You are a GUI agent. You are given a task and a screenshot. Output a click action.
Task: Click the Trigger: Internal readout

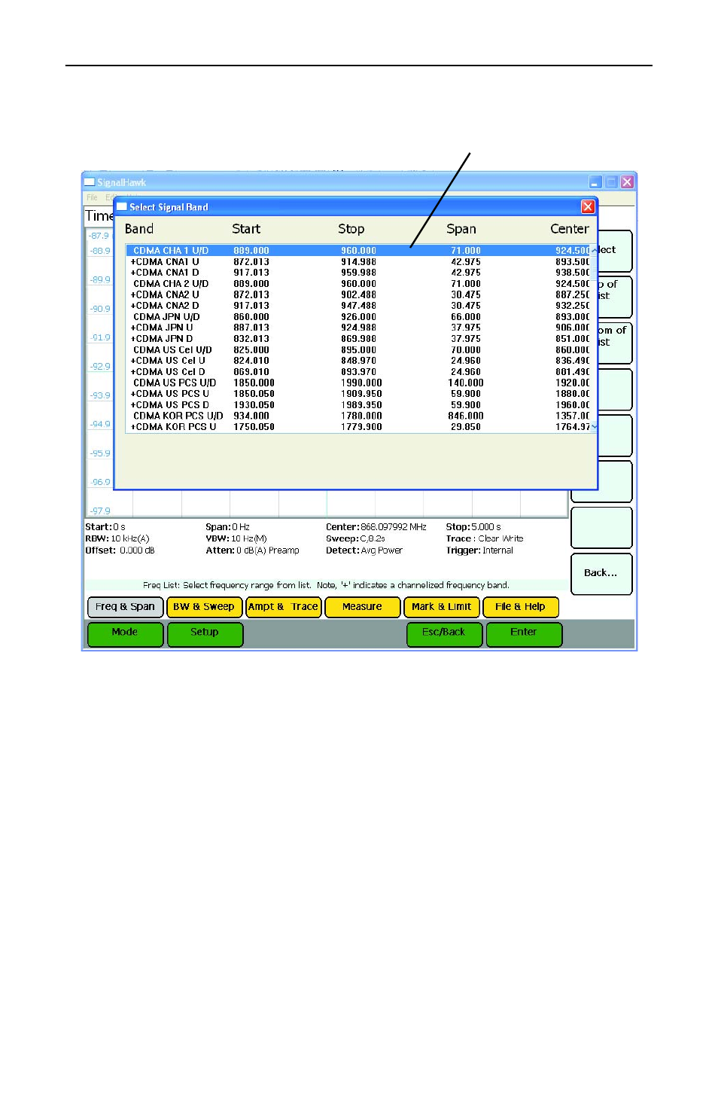[479, 550]
